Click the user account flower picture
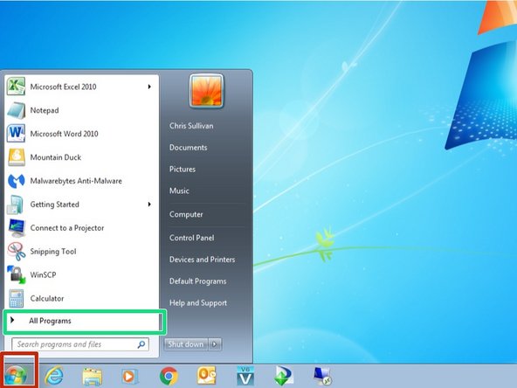517x388 pixels. click(x=207, y=91)
